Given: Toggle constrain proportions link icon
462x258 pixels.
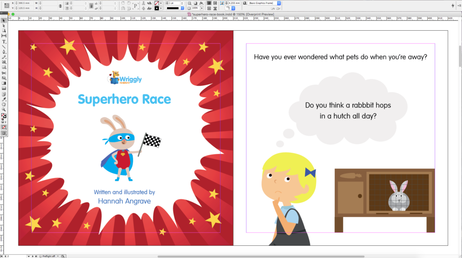Looking at the screenshot, I should pos(60,6).
